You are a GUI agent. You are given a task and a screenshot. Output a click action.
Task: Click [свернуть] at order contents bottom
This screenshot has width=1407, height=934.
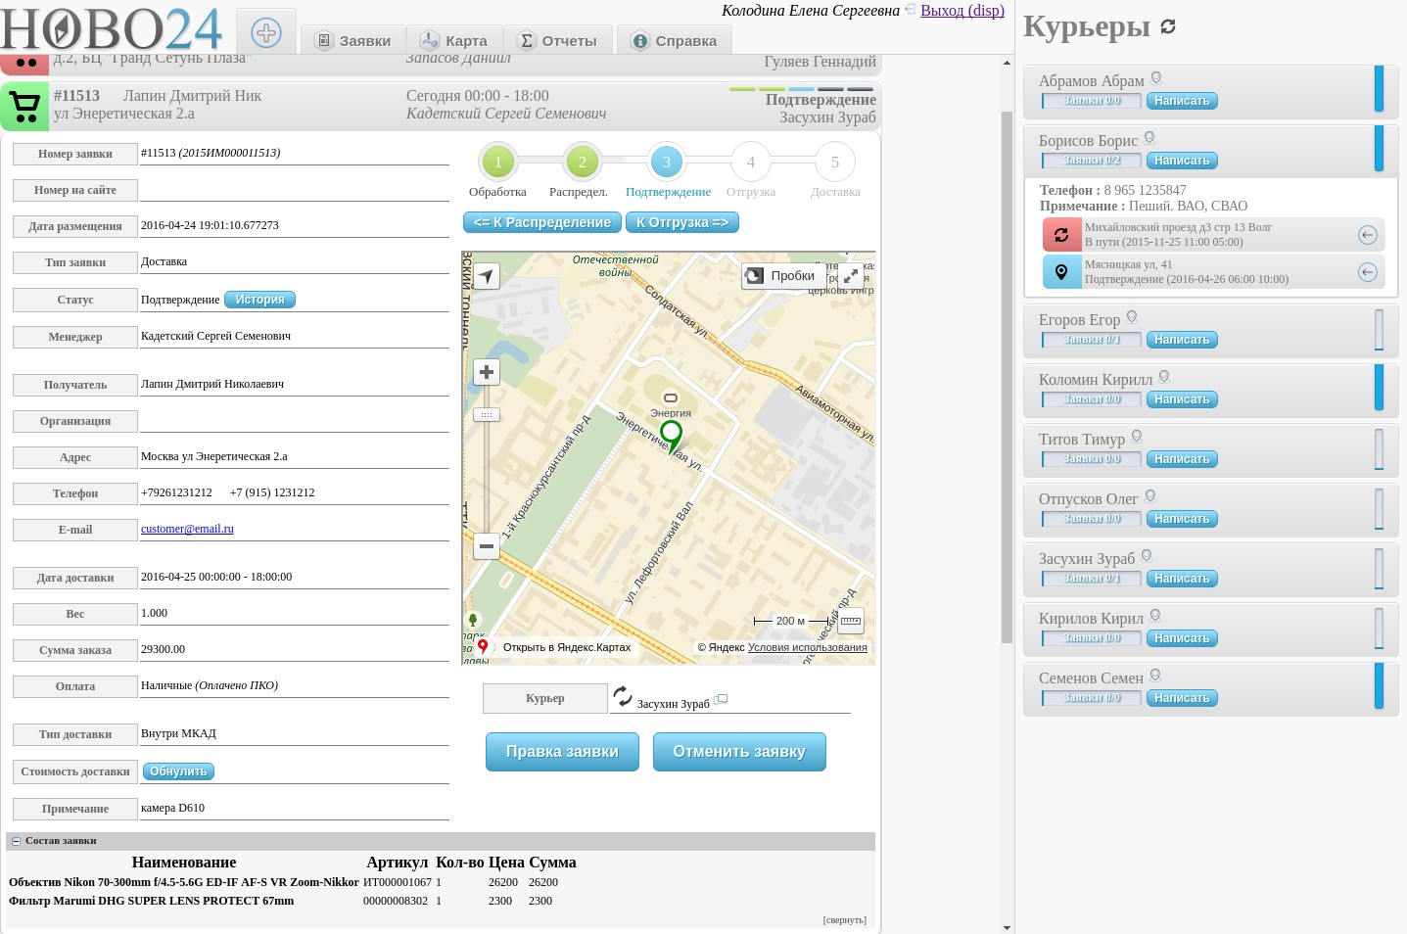[x=844, y=920]
